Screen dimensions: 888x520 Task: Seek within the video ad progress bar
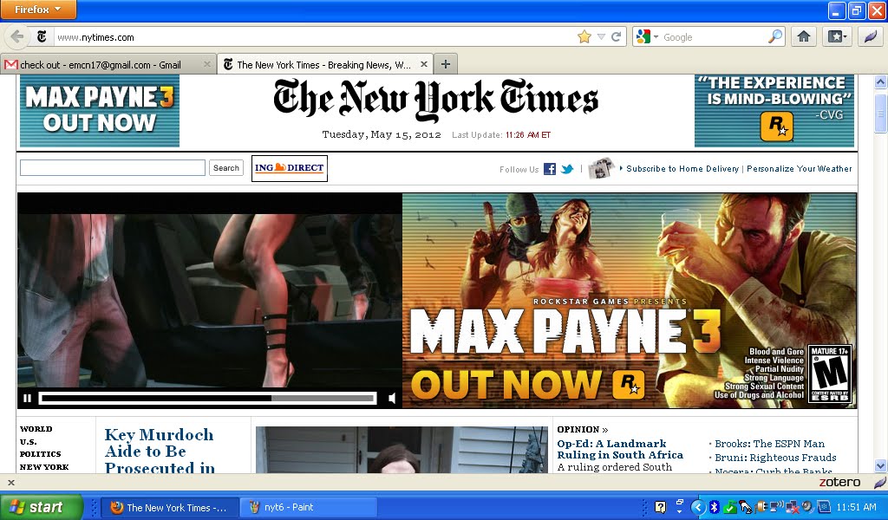208,399
